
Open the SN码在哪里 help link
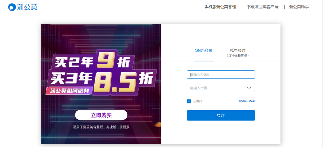pyautogui.click(x=247, y=101)
